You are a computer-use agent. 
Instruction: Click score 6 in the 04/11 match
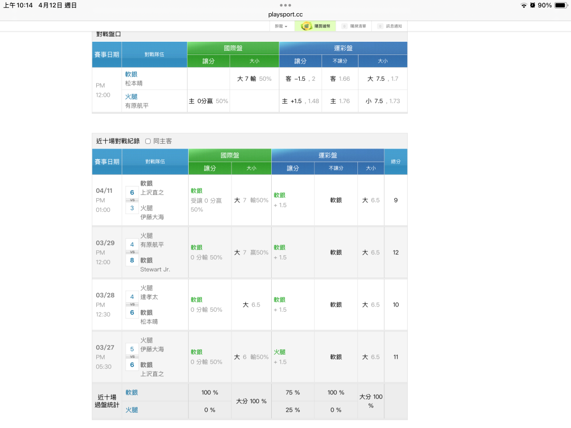coord(132,192)
